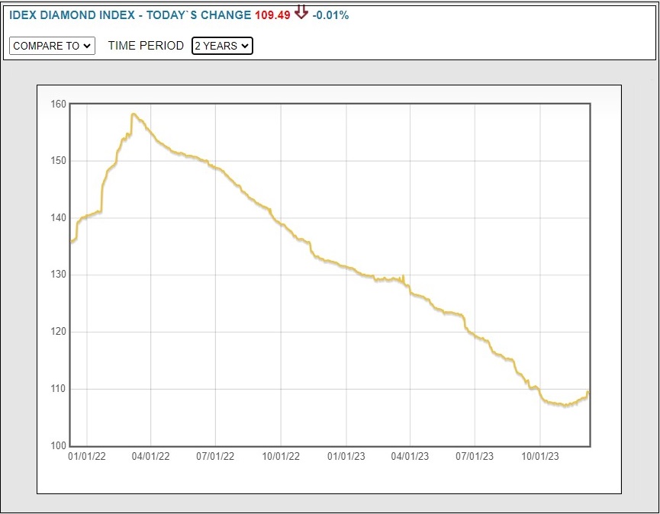Select the 04/01/23 axis date
This screenshot has height=514, width=660.
click(x=410, y=457)
